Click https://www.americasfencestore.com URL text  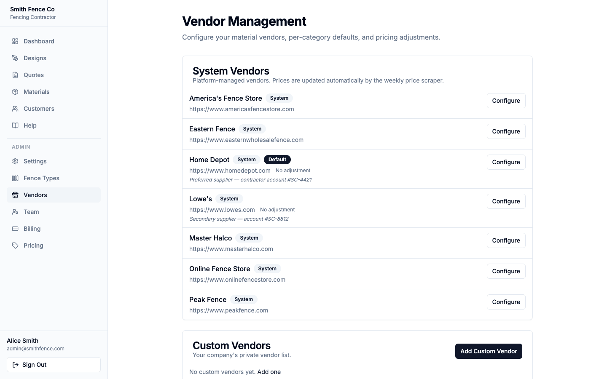click(242, 109)
